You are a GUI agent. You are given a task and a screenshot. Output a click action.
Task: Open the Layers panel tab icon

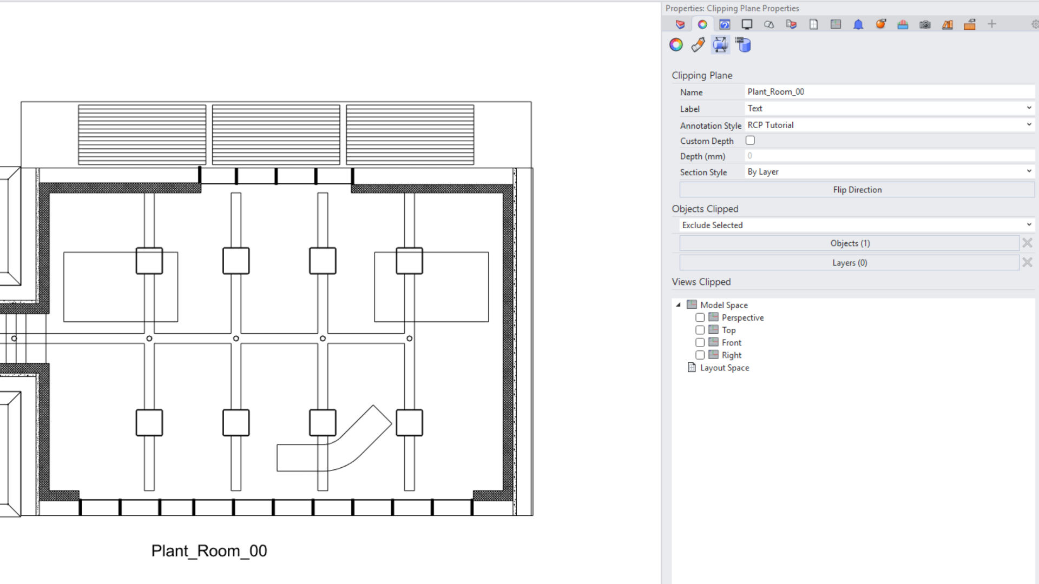[x=680, y=24]
